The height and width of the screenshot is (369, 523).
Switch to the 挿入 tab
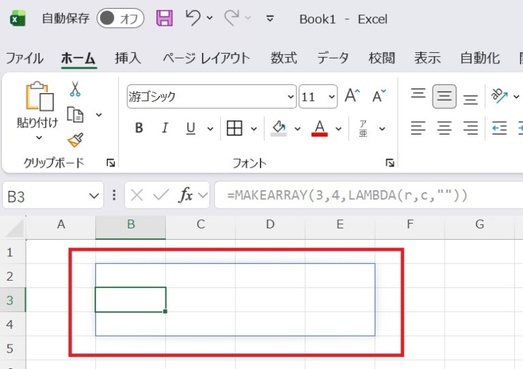pos(128,58)
